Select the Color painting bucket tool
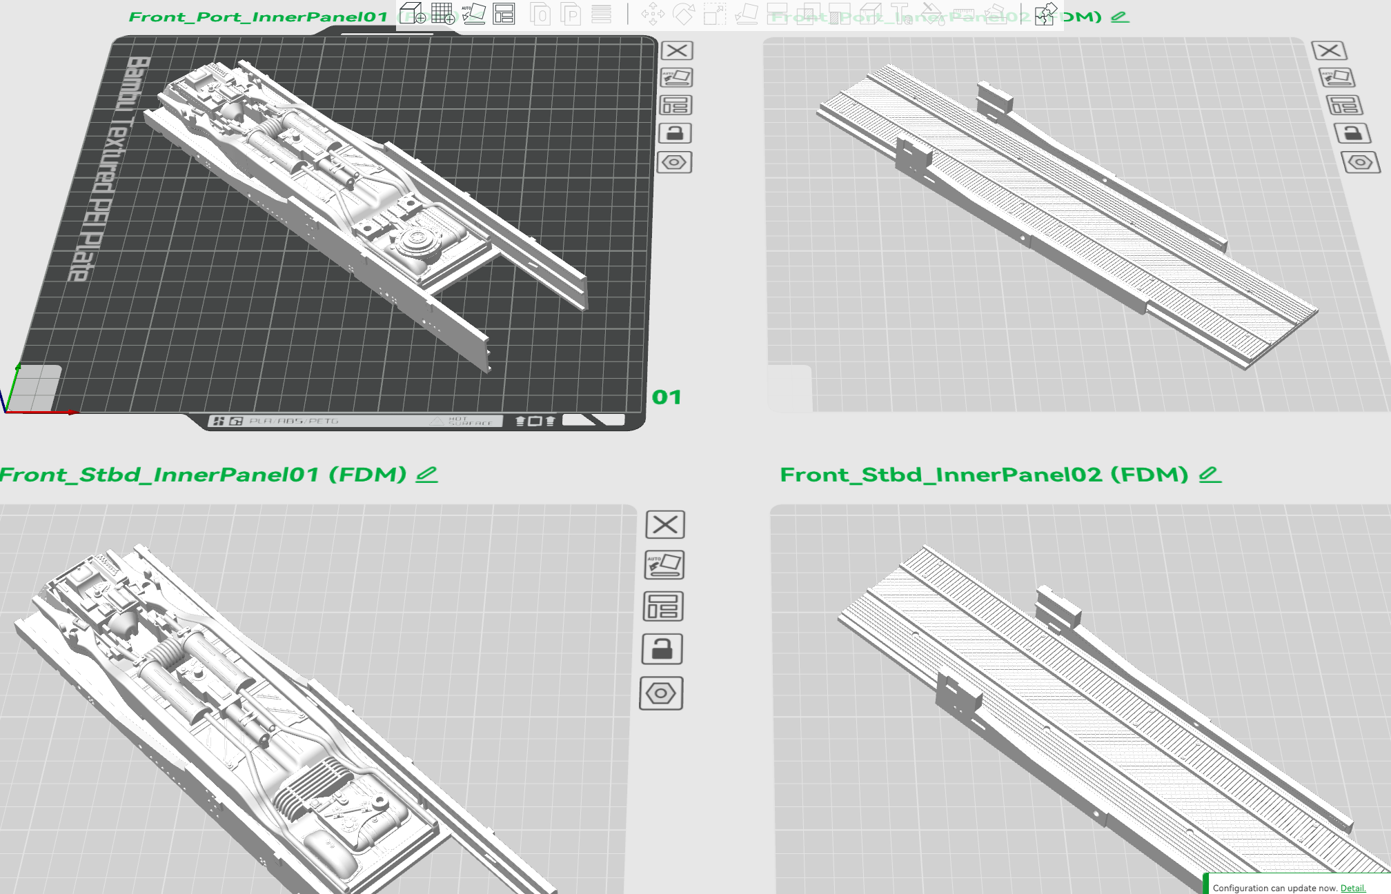Viewport: 1391px width, 894px height. (x=932, y=14)
